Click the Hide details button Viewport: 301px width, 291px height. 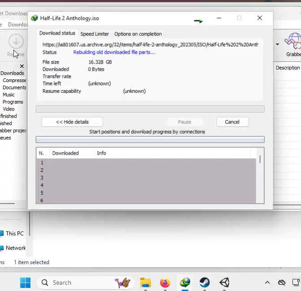tap(72, 122)
